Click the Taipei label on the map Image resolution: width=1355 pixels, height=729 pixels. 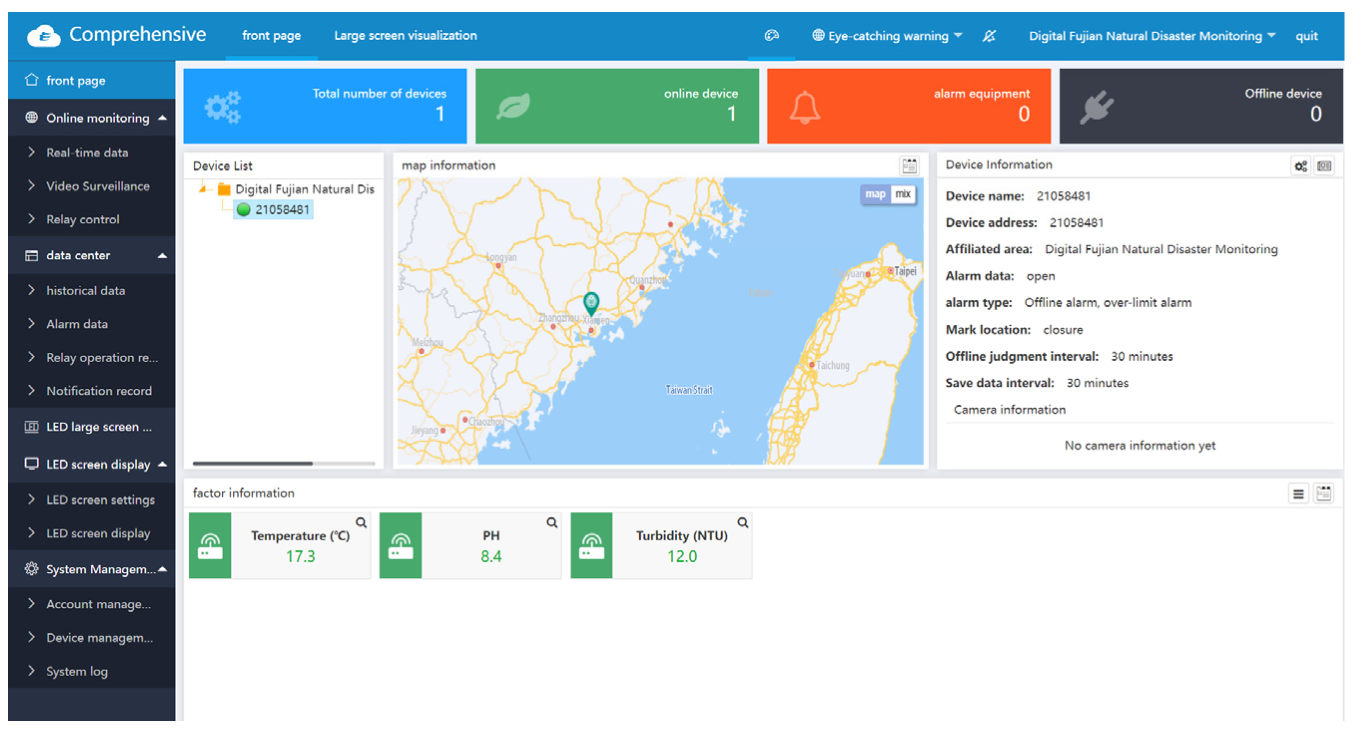coord(905,271)
